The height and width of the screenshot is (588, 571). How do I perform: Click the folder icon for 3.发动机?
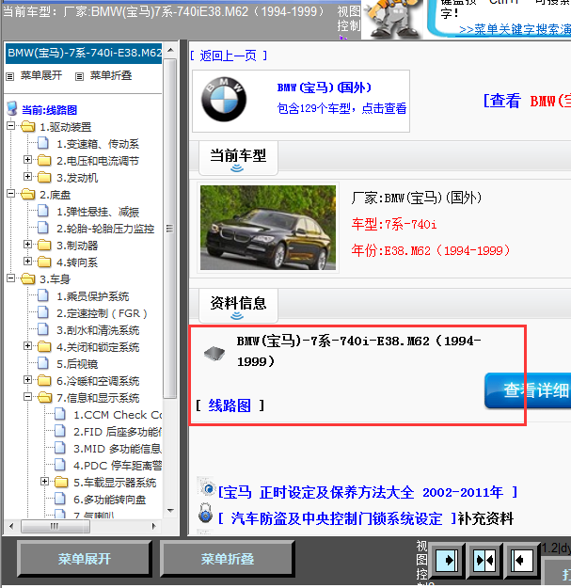point(44,177)
